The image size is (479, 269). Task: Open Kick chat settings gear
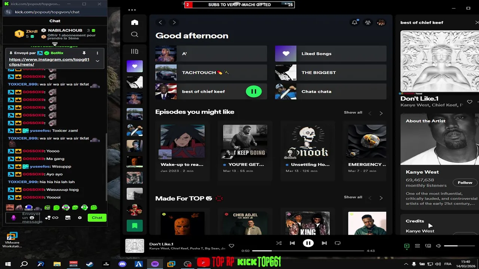[x=80, y=217]
